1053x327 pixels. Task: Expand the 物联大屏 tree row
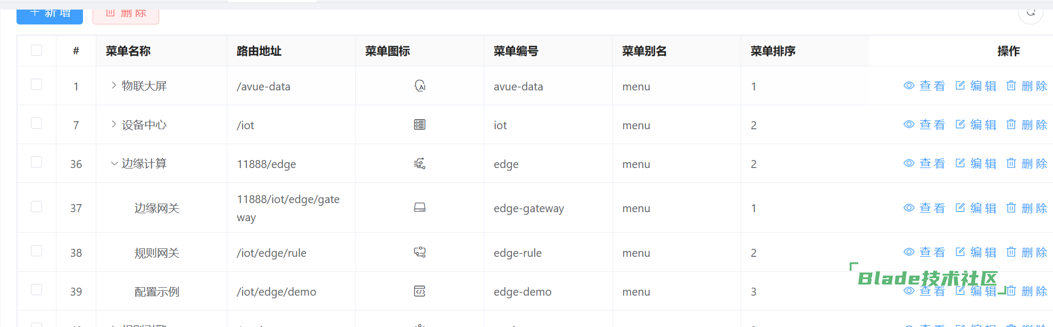coord(114,86)
